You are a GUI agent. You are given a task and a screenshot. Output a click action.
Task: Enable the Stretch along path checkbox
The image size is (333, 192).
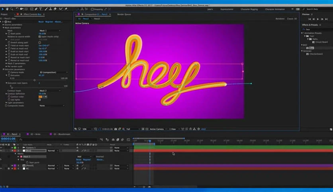40,42
